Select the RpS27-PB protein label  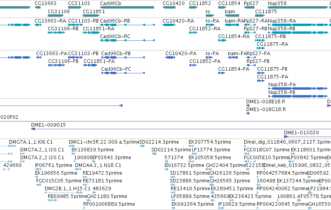pos(258,61)
